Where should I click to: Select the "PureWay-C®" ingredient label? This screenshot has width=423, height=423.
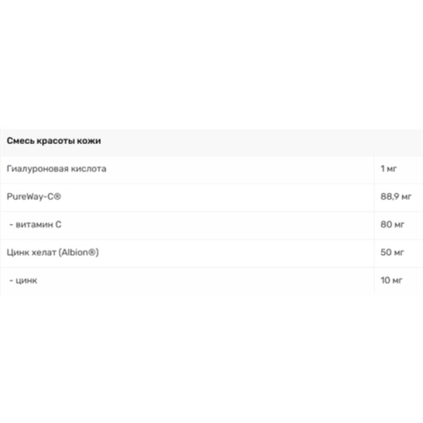(x=35, y=197)
